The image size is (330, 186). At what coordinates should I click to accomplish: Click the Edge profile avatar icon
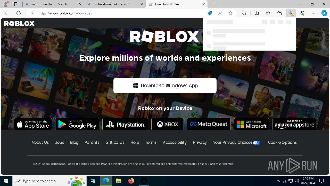click(x=6, y=4)
